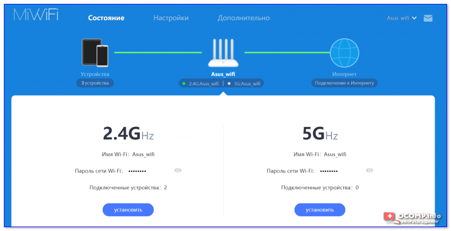The height and width of the screenshot is (231, 451).
Task: Reveal the 5GHz Wi-Fi password
Action: tap(369, 170)
